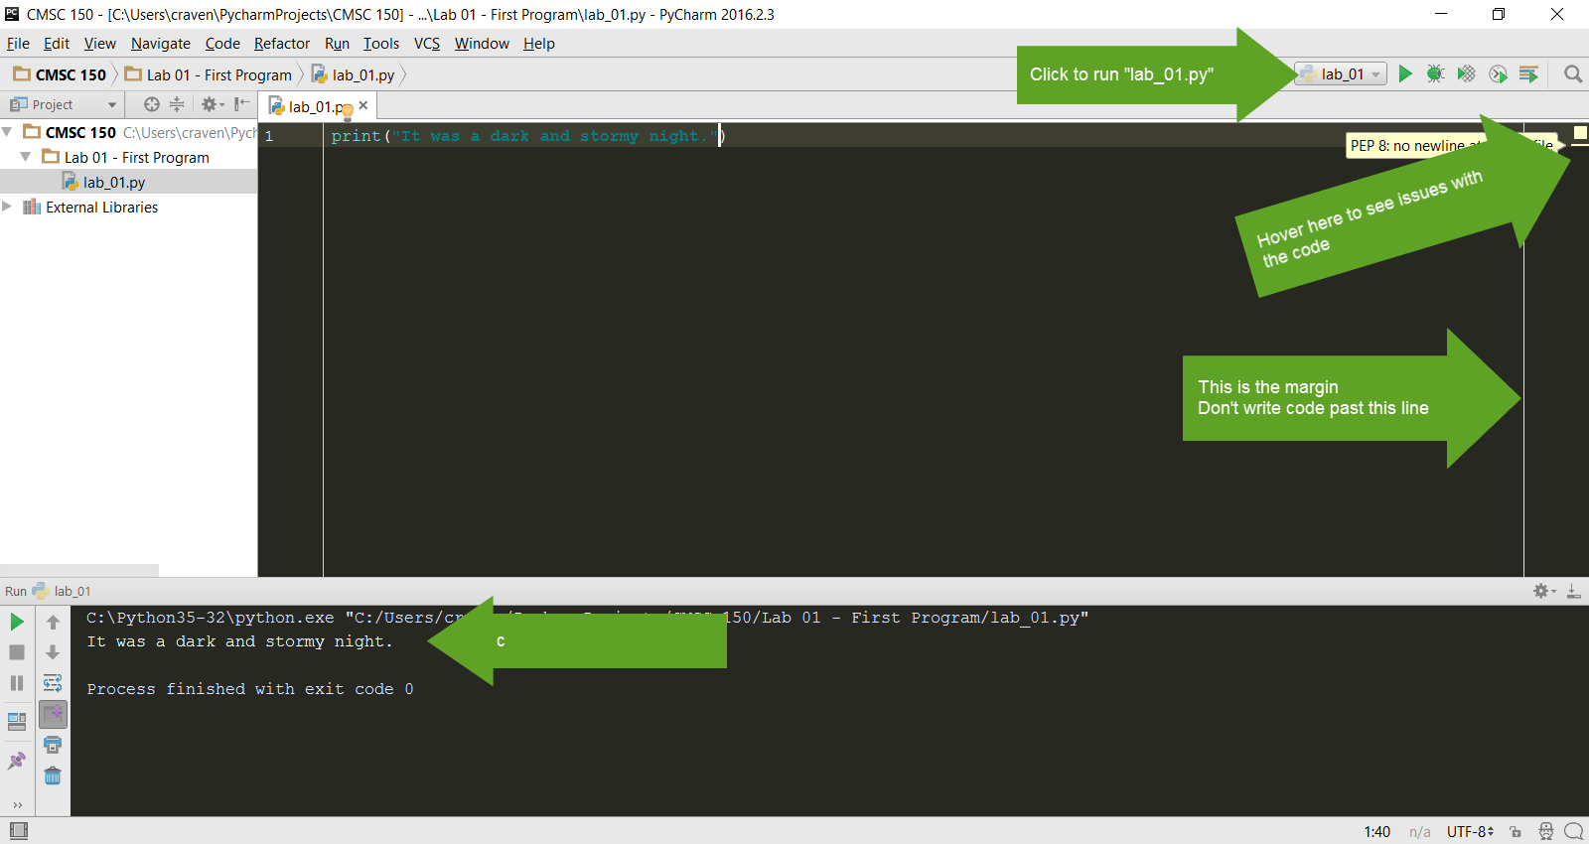Click tool windows quick-access icon bottom-left

click(18, 830)
